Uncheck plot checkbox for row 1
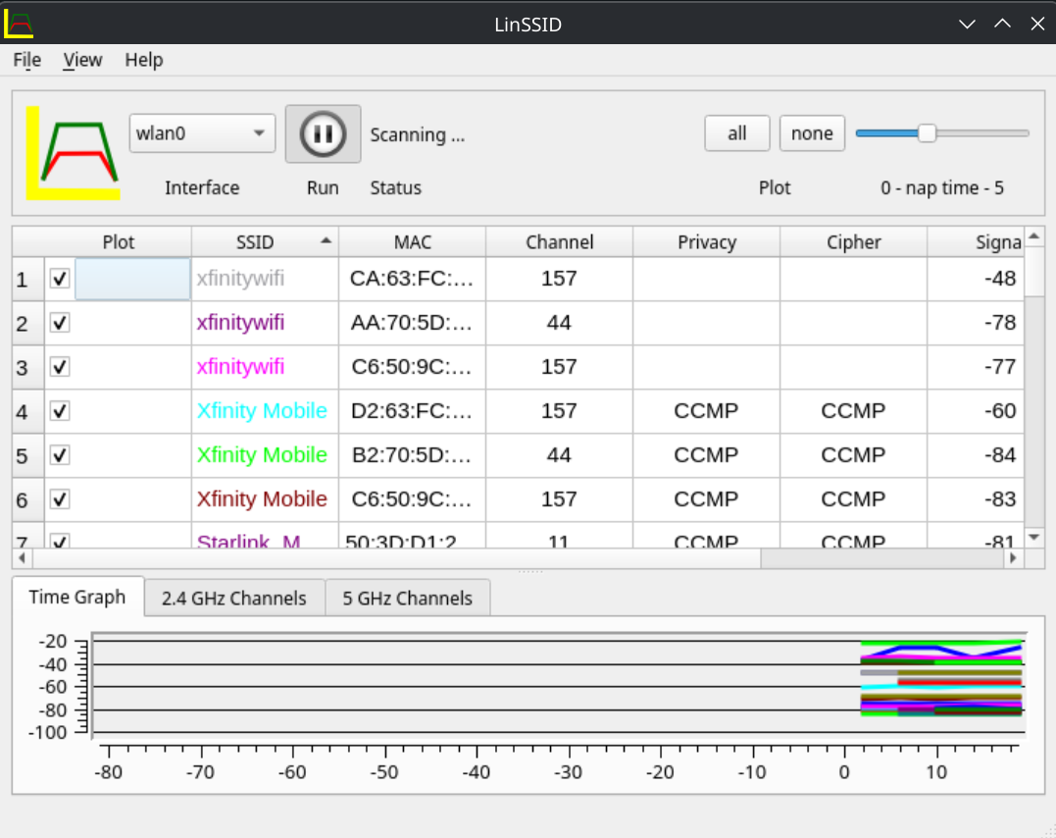This screenshot has height=838, width=1056. pos(60,279)
